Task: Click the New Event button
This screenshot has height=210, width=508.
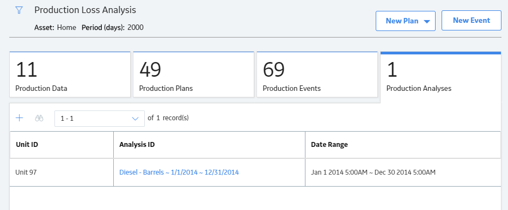Action: 472,20
